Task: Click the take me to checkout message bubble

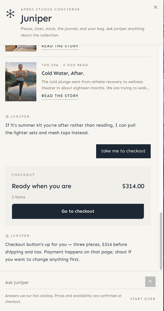Action: point(123,151)
